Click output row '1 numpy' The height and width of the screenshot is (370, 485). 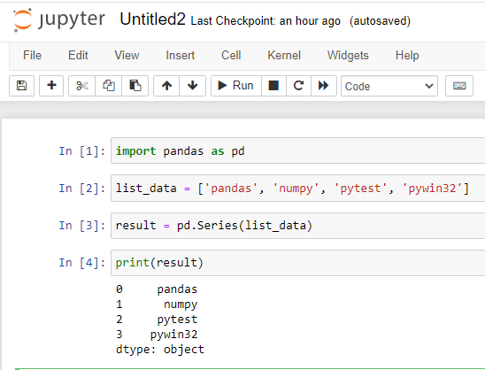[x=157, y=304]
